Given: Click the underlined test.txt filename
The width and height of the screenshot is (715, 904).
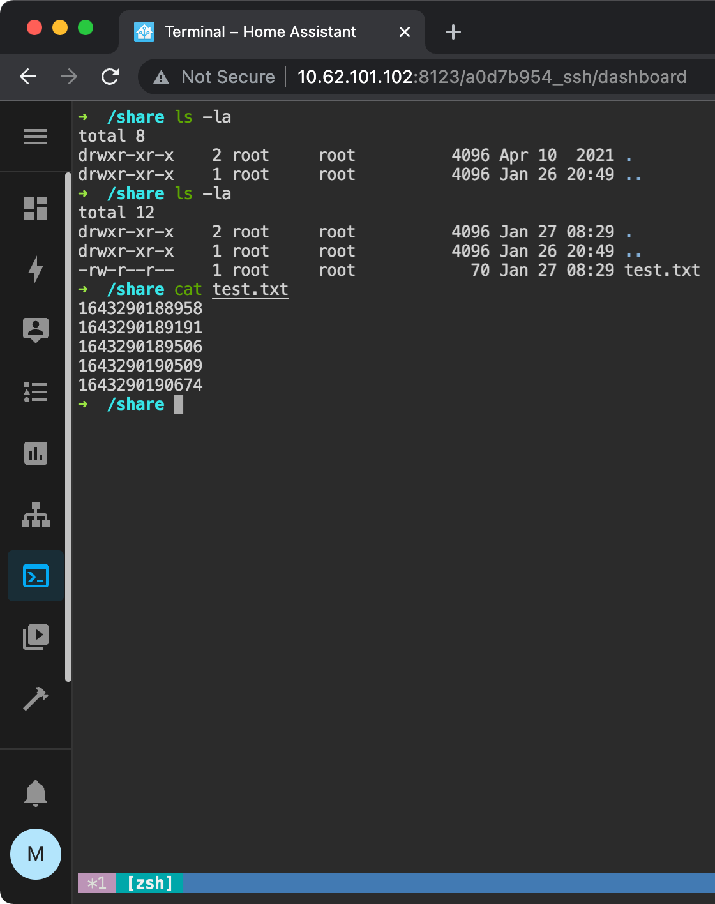Looking at the screenshot, I should pyautogui.click(x=250, y=289).
